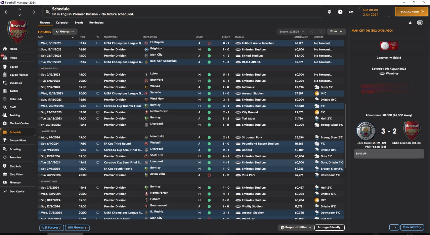Click Manchester City badge in match panel

click(366, 131)
